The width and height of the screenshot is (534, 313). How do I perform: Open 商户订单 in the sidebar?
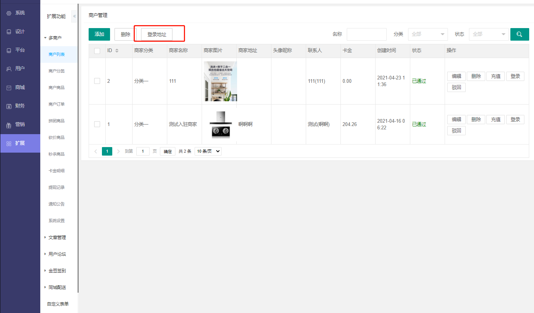(57, 104)
